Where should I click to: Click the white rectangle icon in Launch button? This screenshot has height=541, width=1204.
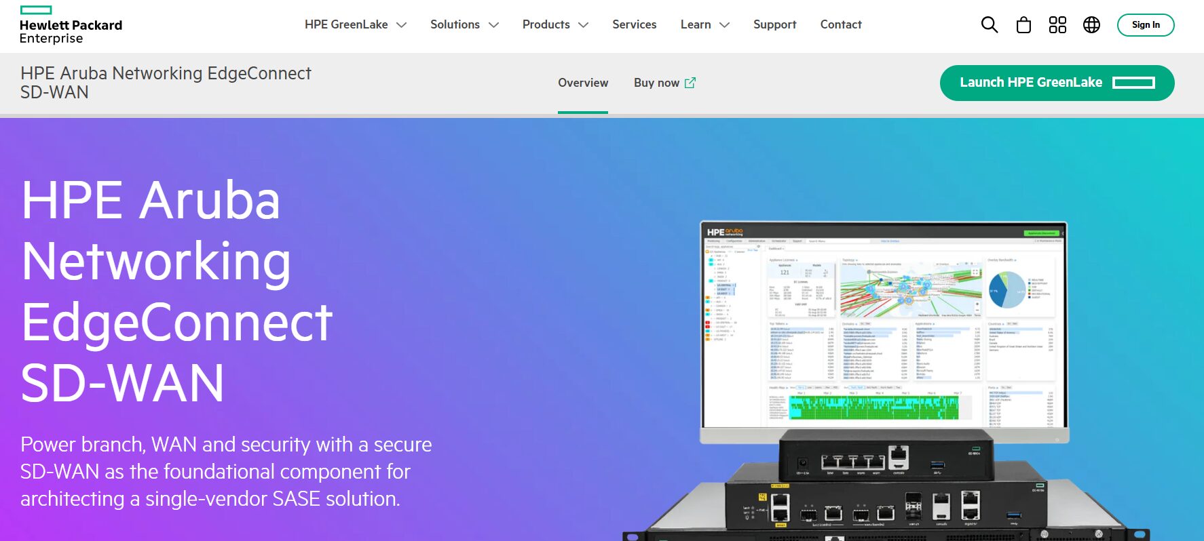(1133, 83)
